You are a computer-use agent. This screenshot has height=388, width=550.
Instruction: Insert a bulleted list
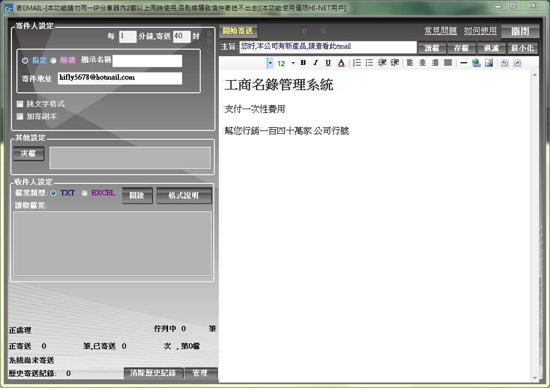(369, 63)
